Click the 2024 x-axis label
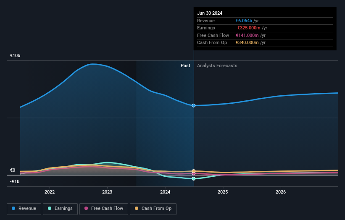Image resolution: width=345 pixels, height=220 pixels. (x=165, y=192)
